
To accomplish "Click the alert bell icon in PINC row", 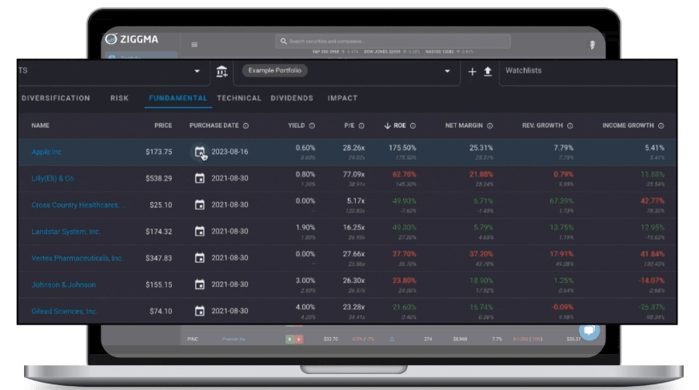I will coord(392,339).
